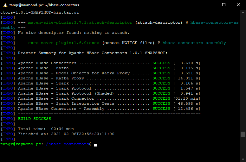This screenshot has height=162, width=246.
Task: Click 'Apache HBase - Model Objects for Kafka Proxy'
Action: (74, 73)
